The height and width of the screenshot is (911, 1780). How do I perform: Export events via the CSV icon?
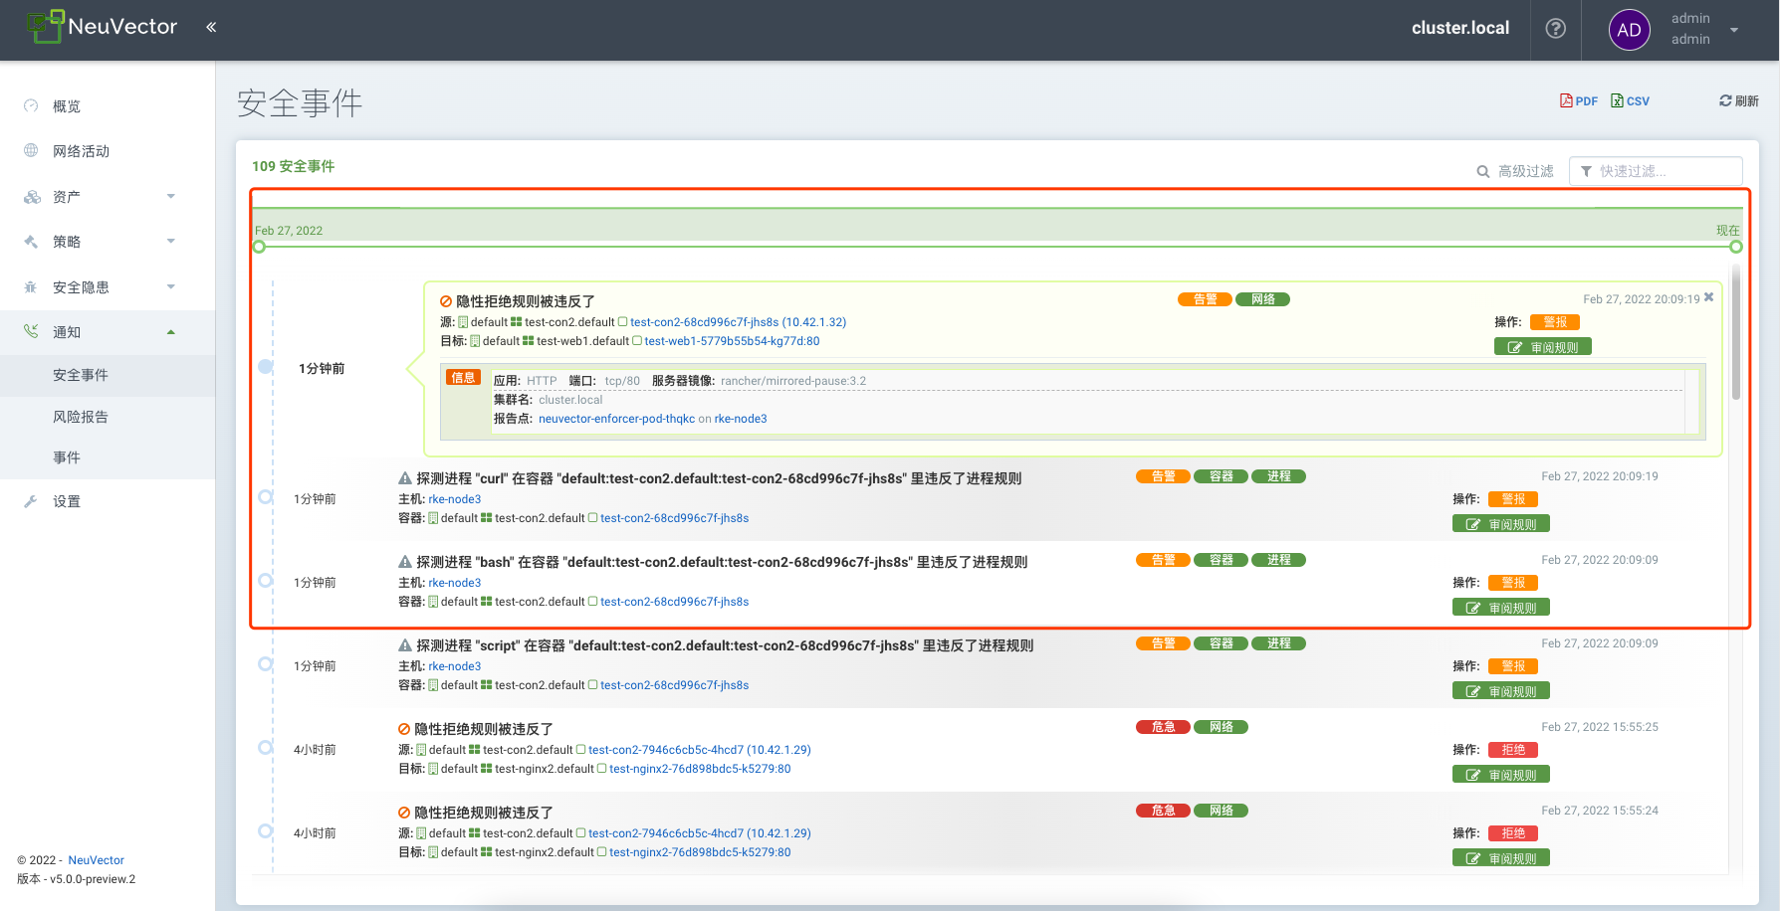coord(1630,100)
